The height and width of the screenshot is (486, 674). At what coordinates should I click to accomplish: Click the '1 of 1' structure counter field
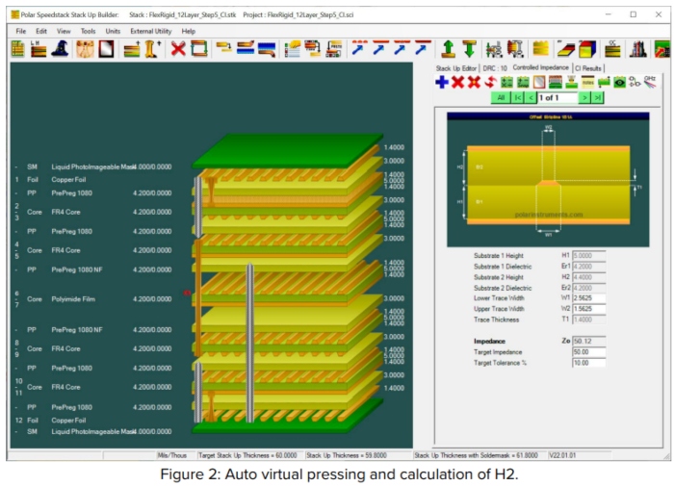point(557,98)
